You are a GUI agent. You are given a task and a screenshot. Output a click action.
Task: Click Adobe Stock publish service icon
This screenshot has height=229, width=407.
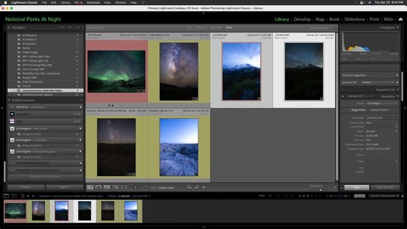[12, 114]
